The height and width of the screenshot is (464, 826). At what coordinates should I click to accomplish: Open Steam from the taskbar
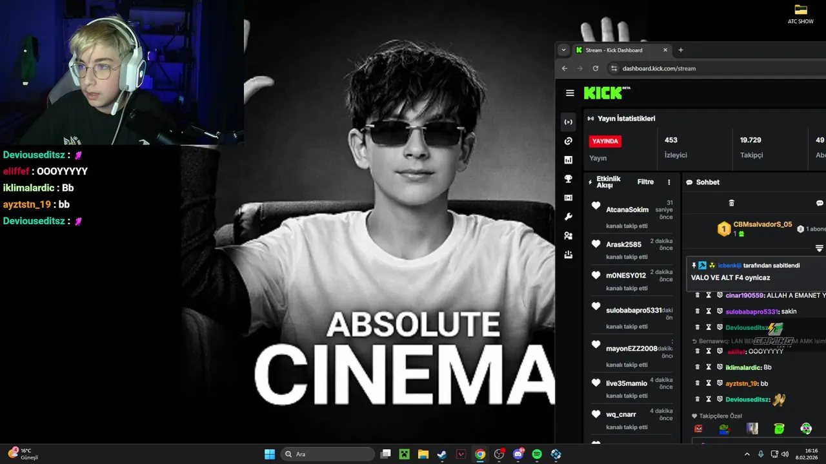pos(442,454)
